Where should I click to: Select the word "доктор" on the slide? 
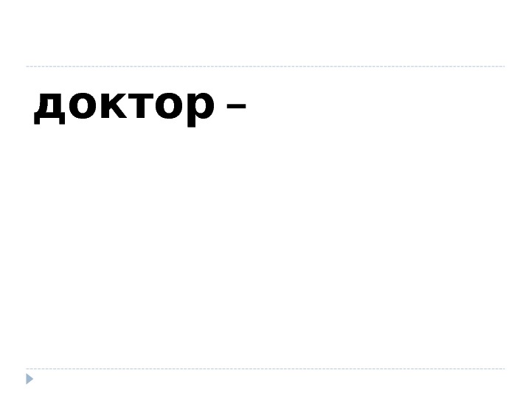click(x=125, y=105)
